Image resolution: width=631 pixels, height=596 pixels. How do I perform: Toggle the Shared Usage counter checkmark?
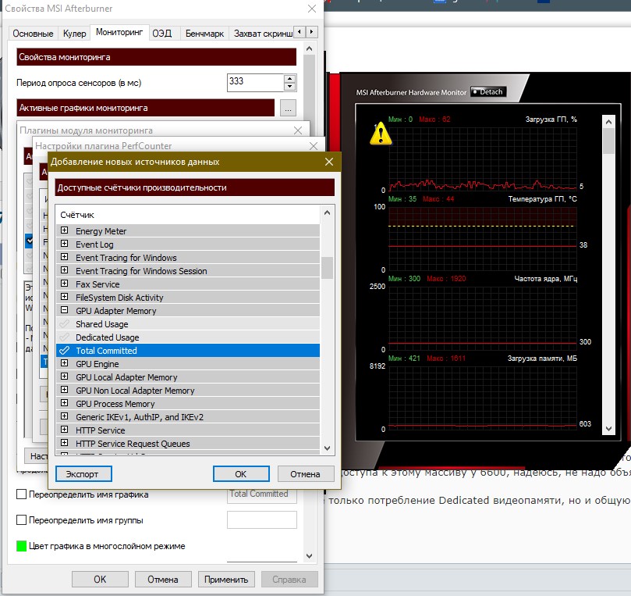tap(64, 324)
